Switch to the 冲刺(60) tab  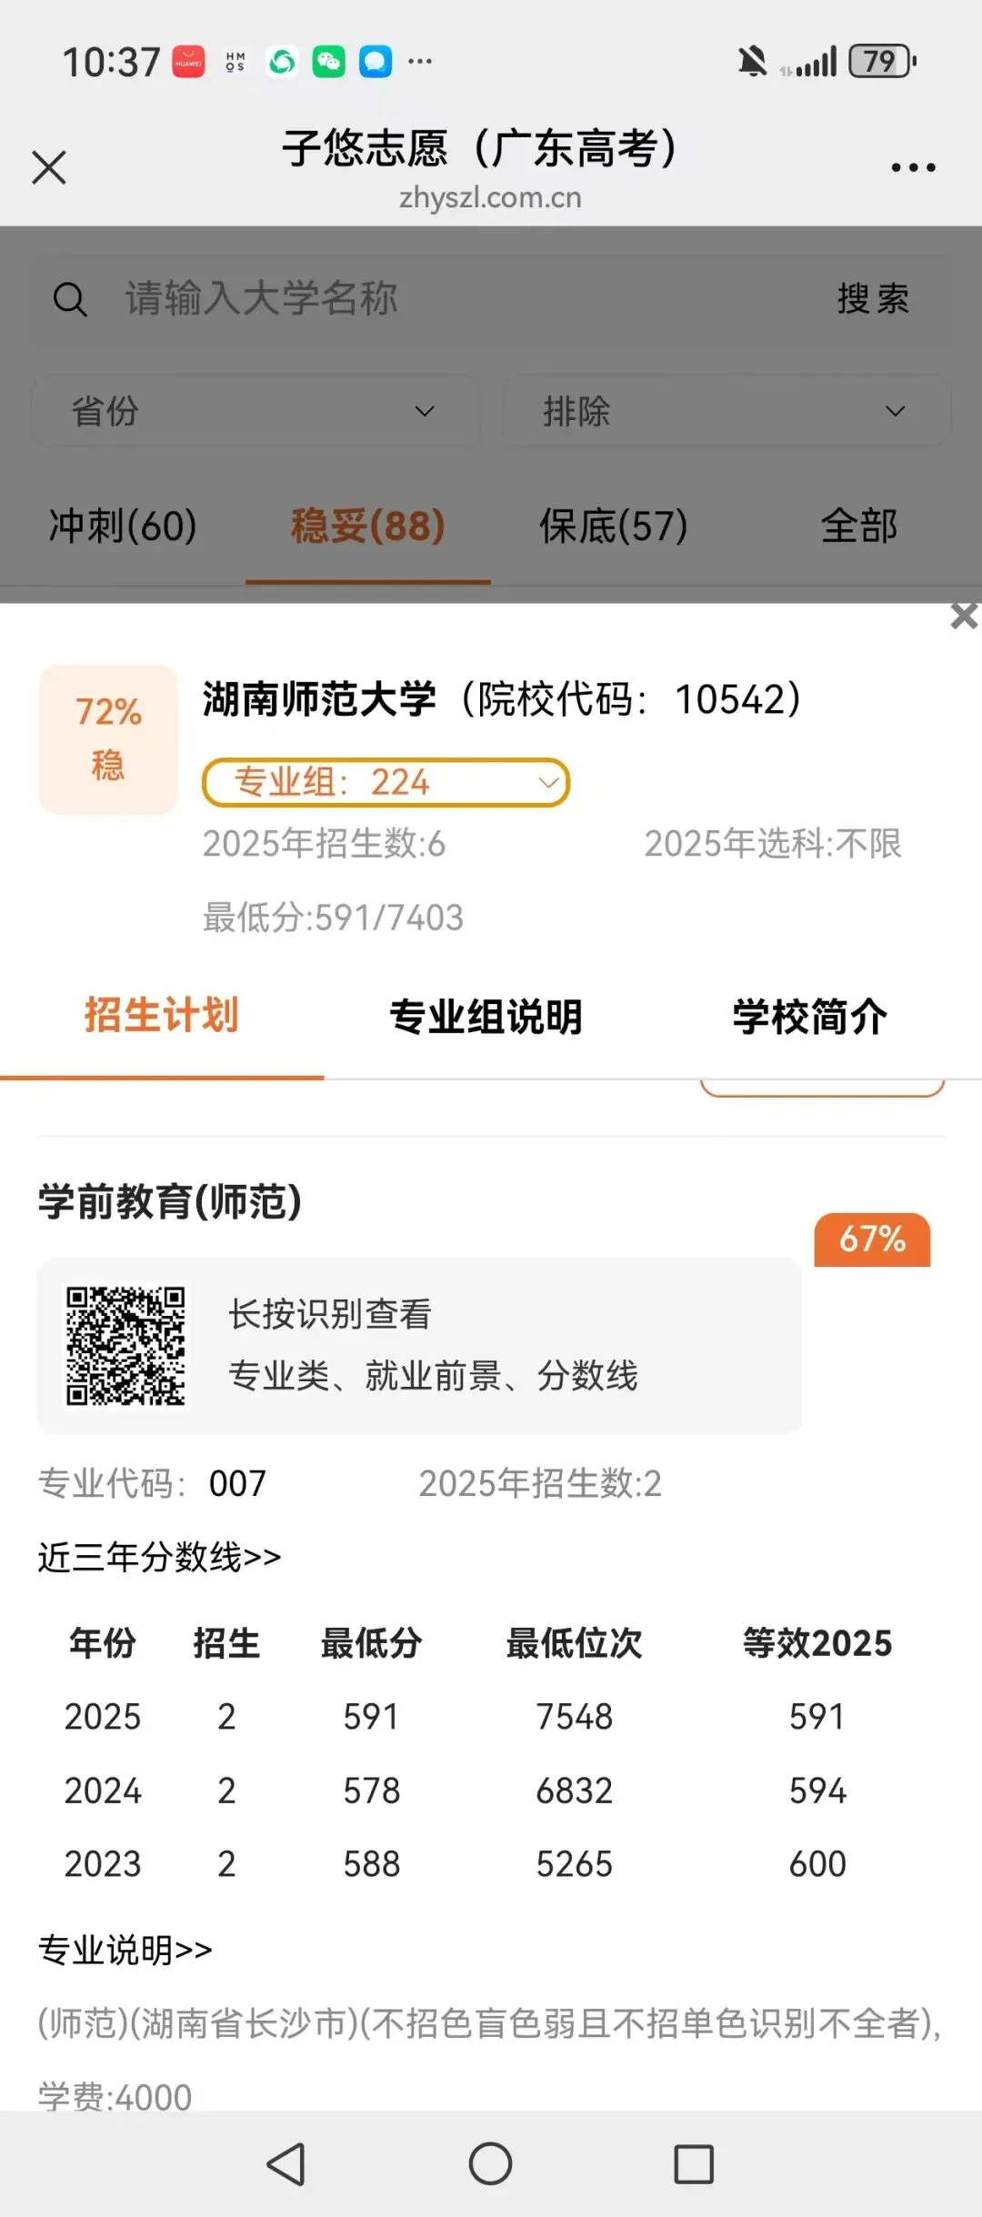(123, 526)
